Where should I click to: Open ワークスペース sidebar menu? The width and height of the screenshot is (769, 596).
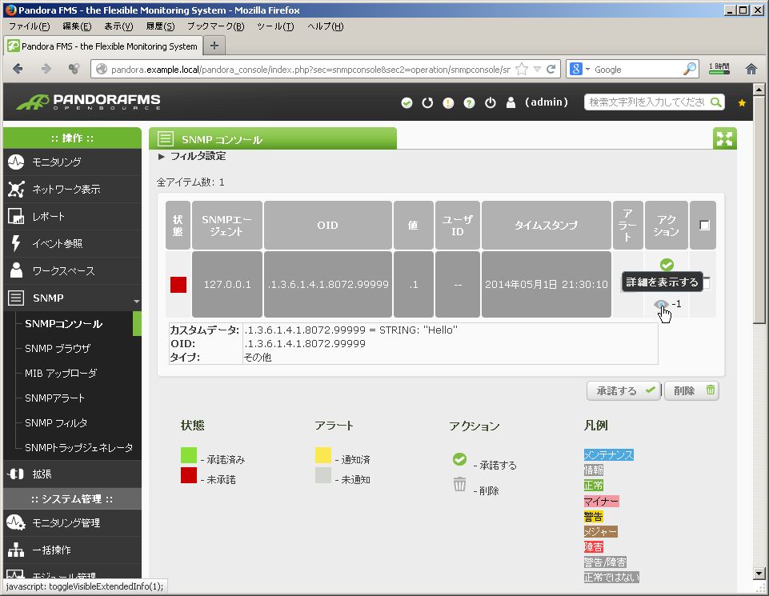[x=72, y=270]
